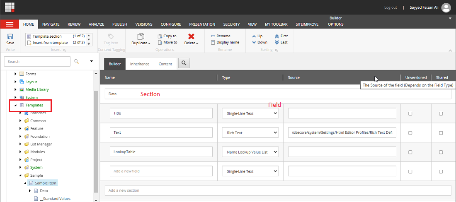Enable Shared for the Text field
Screen dimensions: 456x202
pyautogui.click(x=441, y=133)
